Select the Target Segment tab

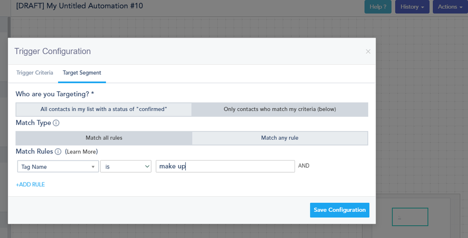82,73
